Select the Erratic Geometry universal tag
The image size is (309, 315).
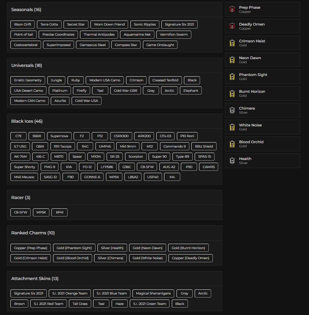click(28, 80)
